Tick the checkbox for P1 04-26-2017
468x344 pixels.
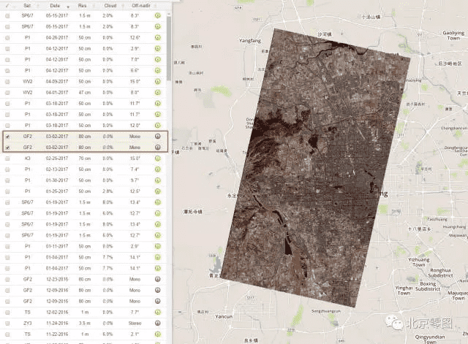(7, 38)
